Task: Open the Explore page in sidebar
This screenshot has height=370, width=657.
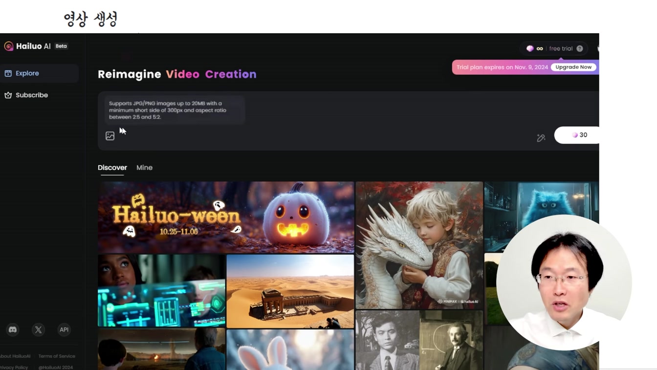Action: (39, 73)
